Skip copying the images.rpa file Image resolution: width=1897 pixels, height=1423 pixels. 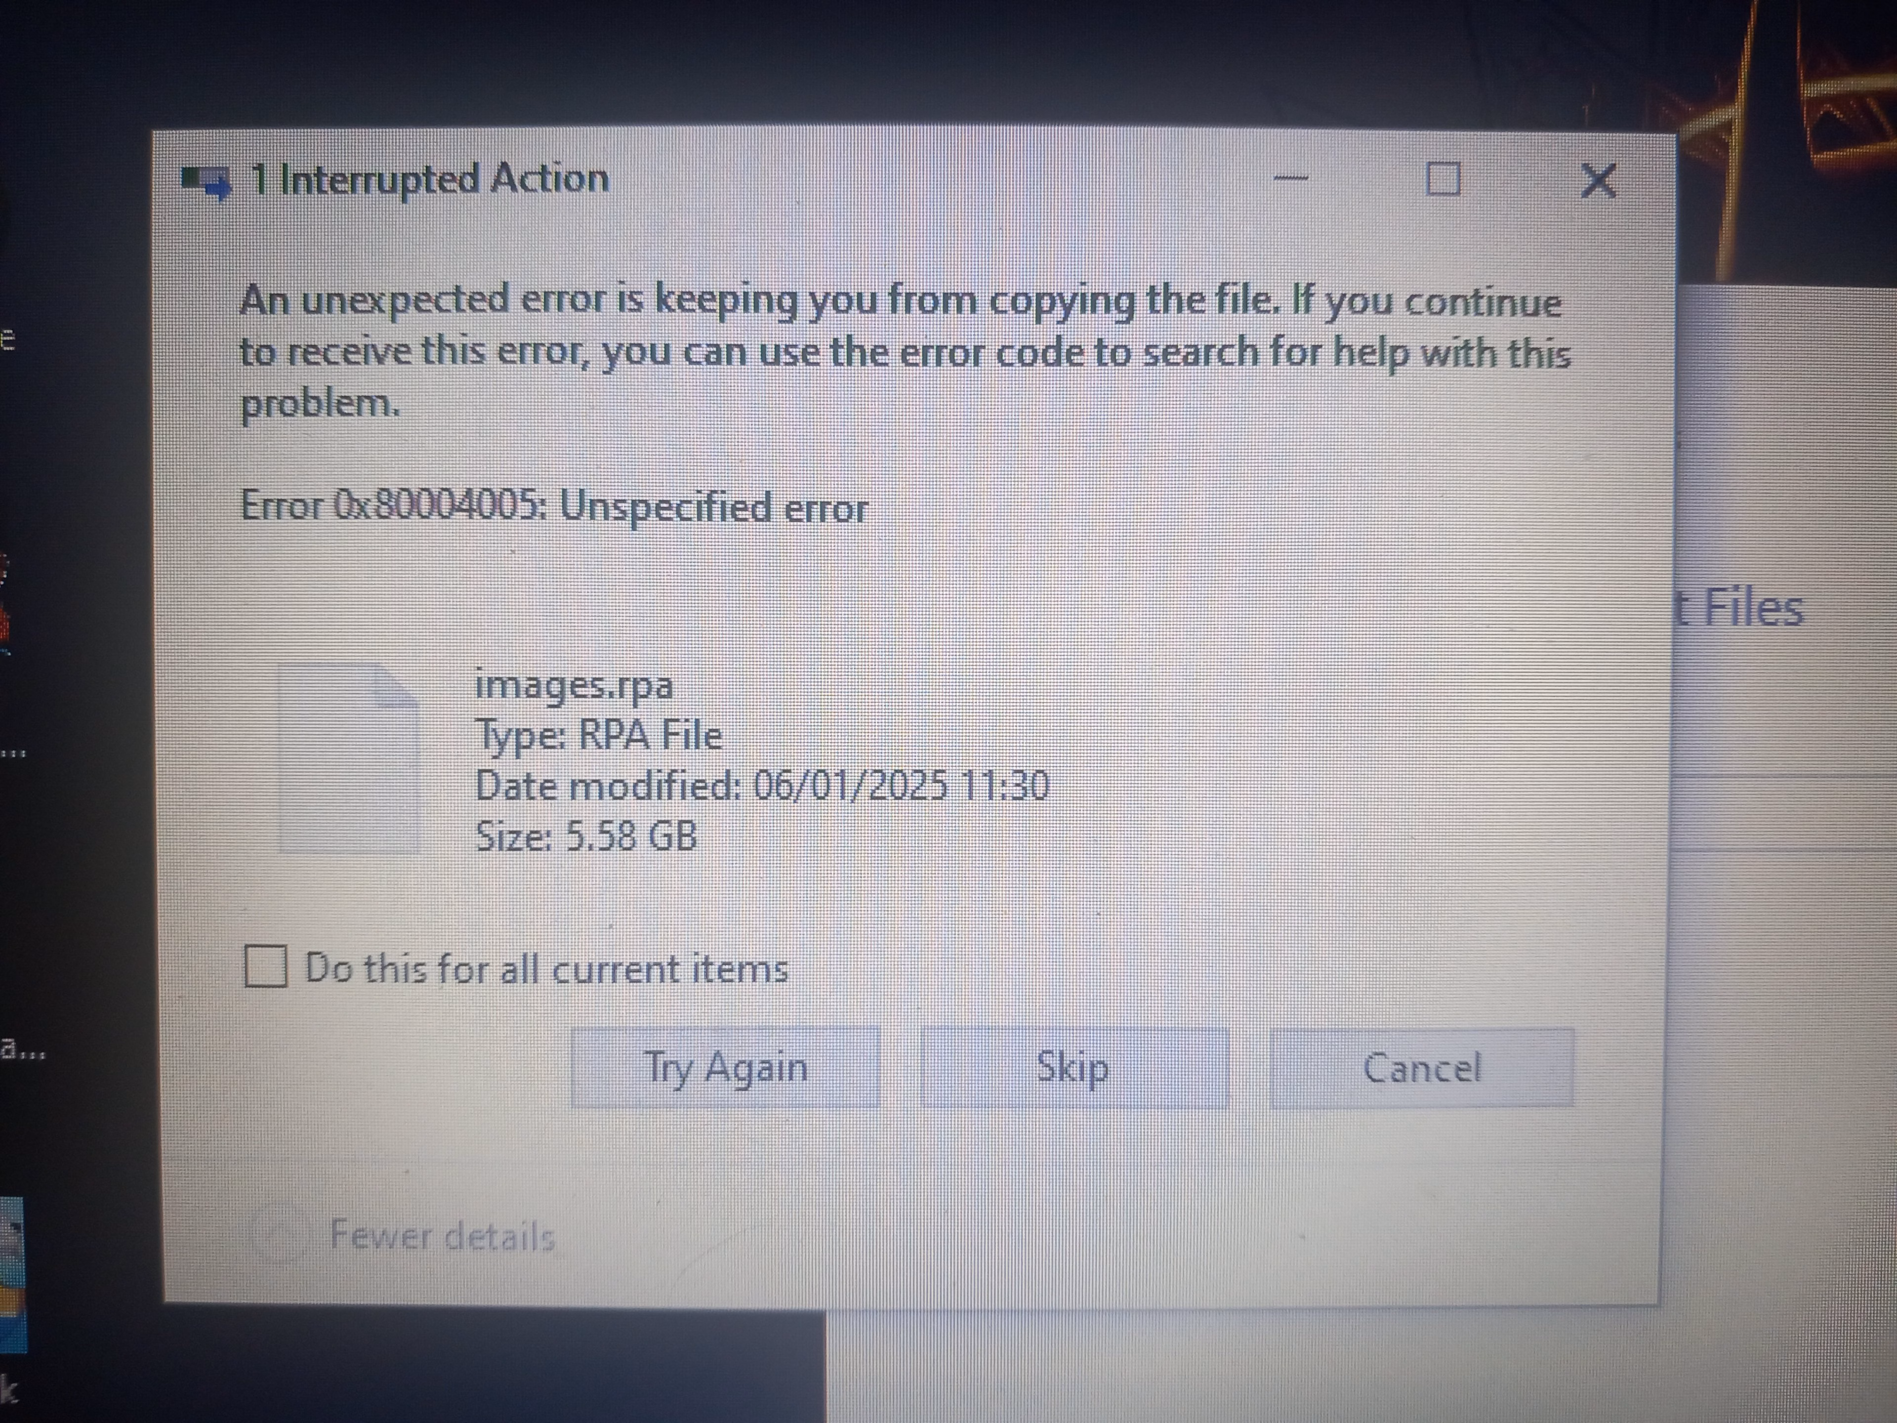[x=1073, y=1068]
